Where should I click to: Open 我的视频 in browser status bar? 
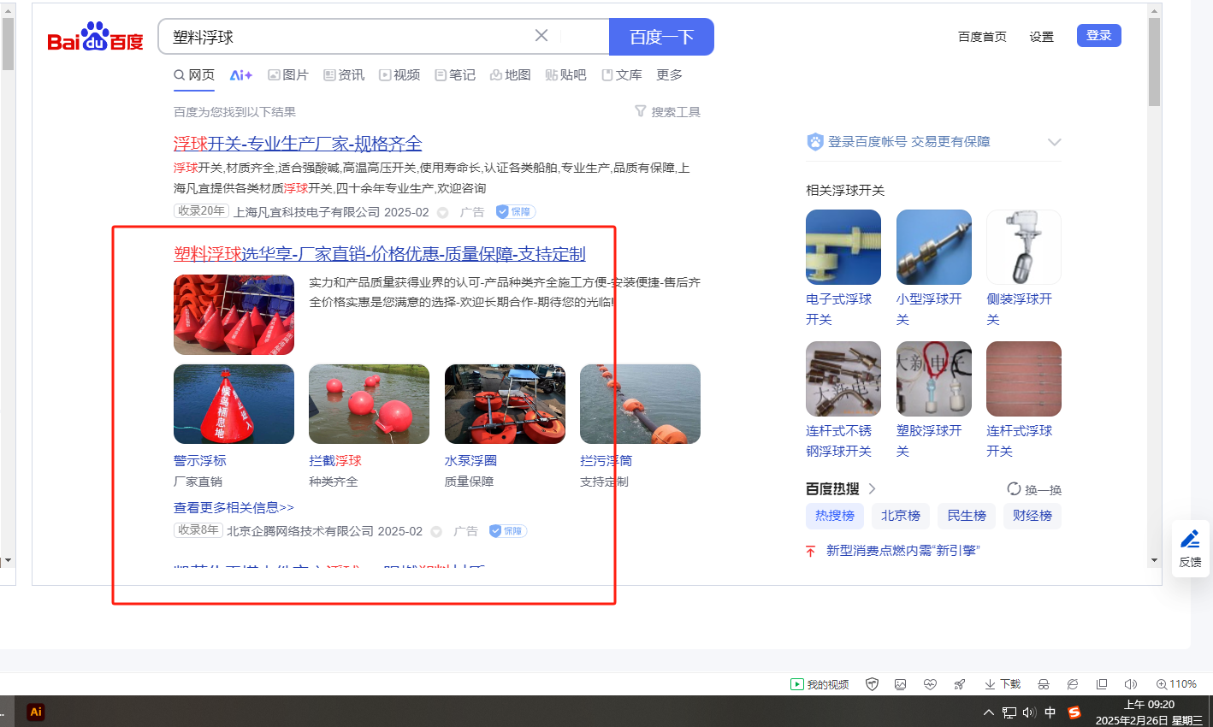tap(820, 684)
